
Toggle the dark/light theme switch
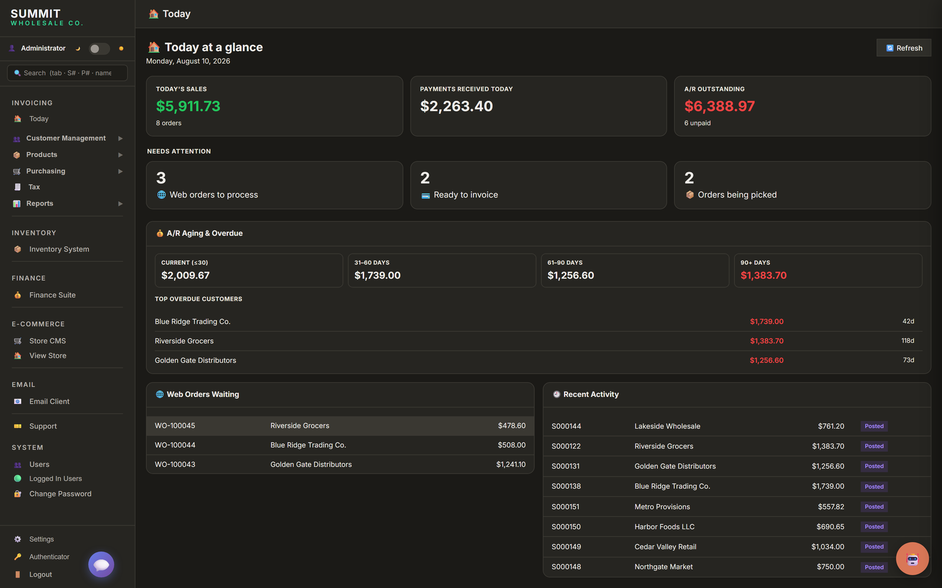pos(99,49)
